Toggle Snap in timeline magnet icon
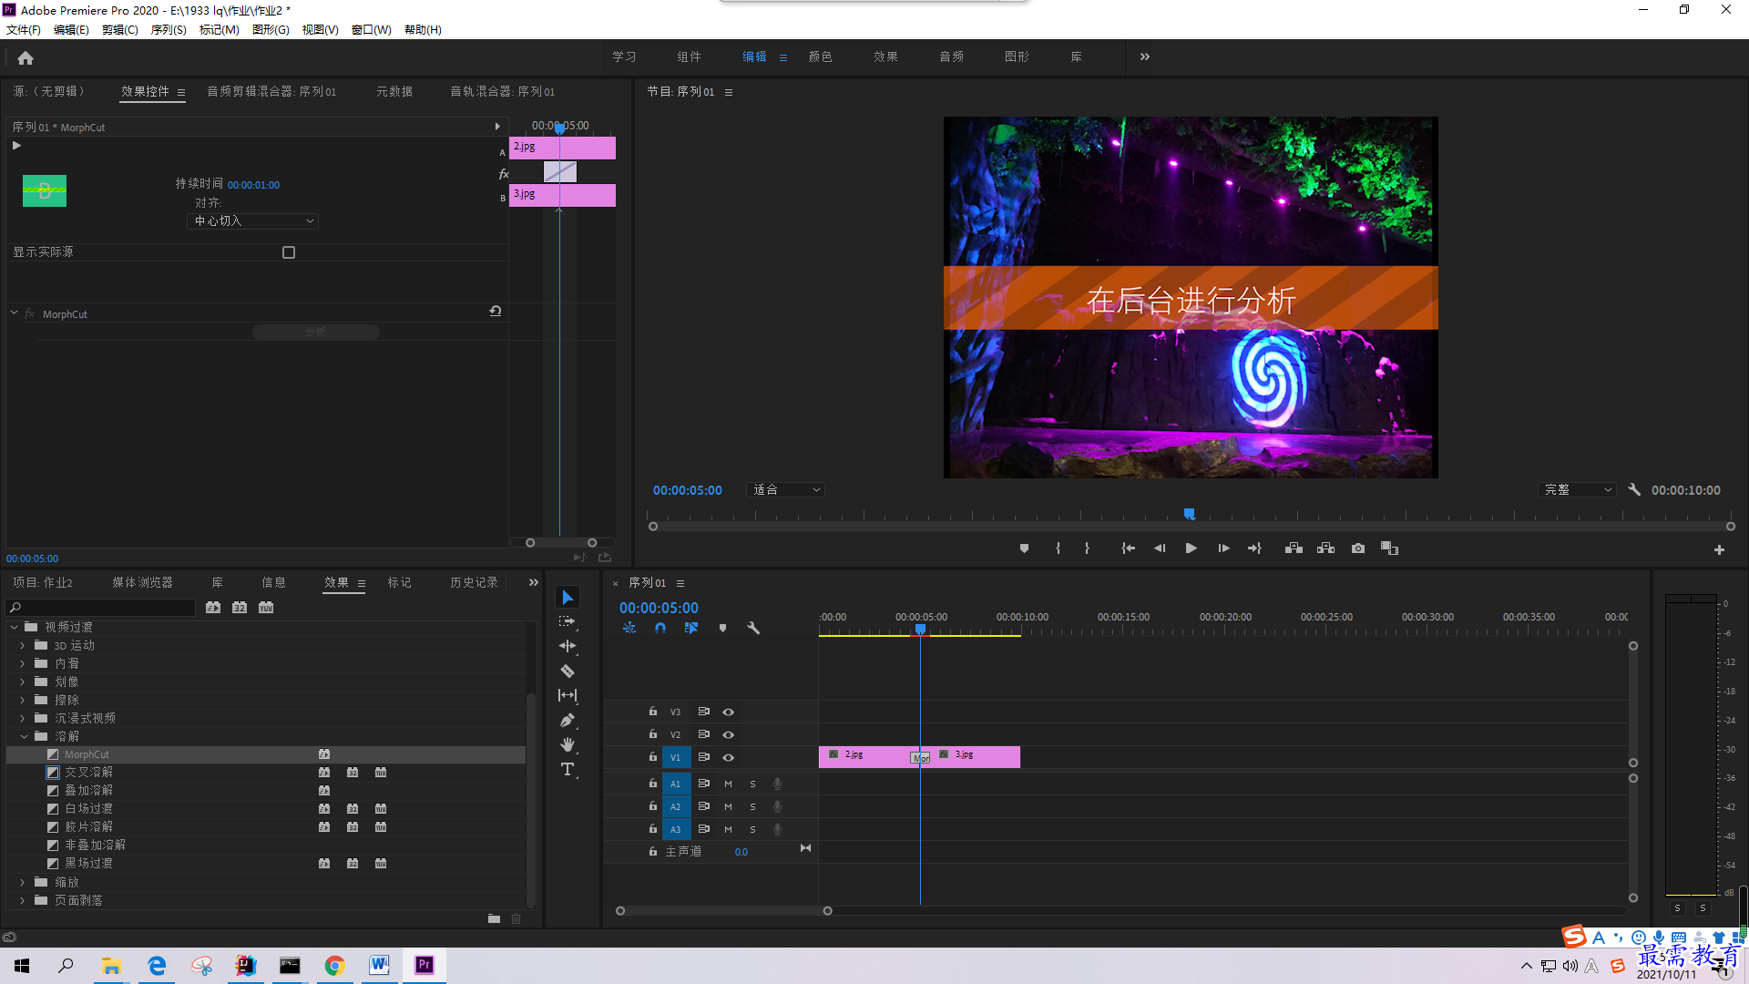 pos(660,628)
